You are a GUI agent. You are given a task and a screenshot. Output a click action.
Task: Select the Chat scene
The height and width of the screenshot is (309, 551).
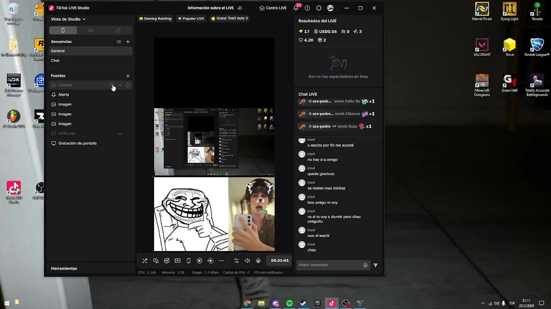[x=90, y=61]
